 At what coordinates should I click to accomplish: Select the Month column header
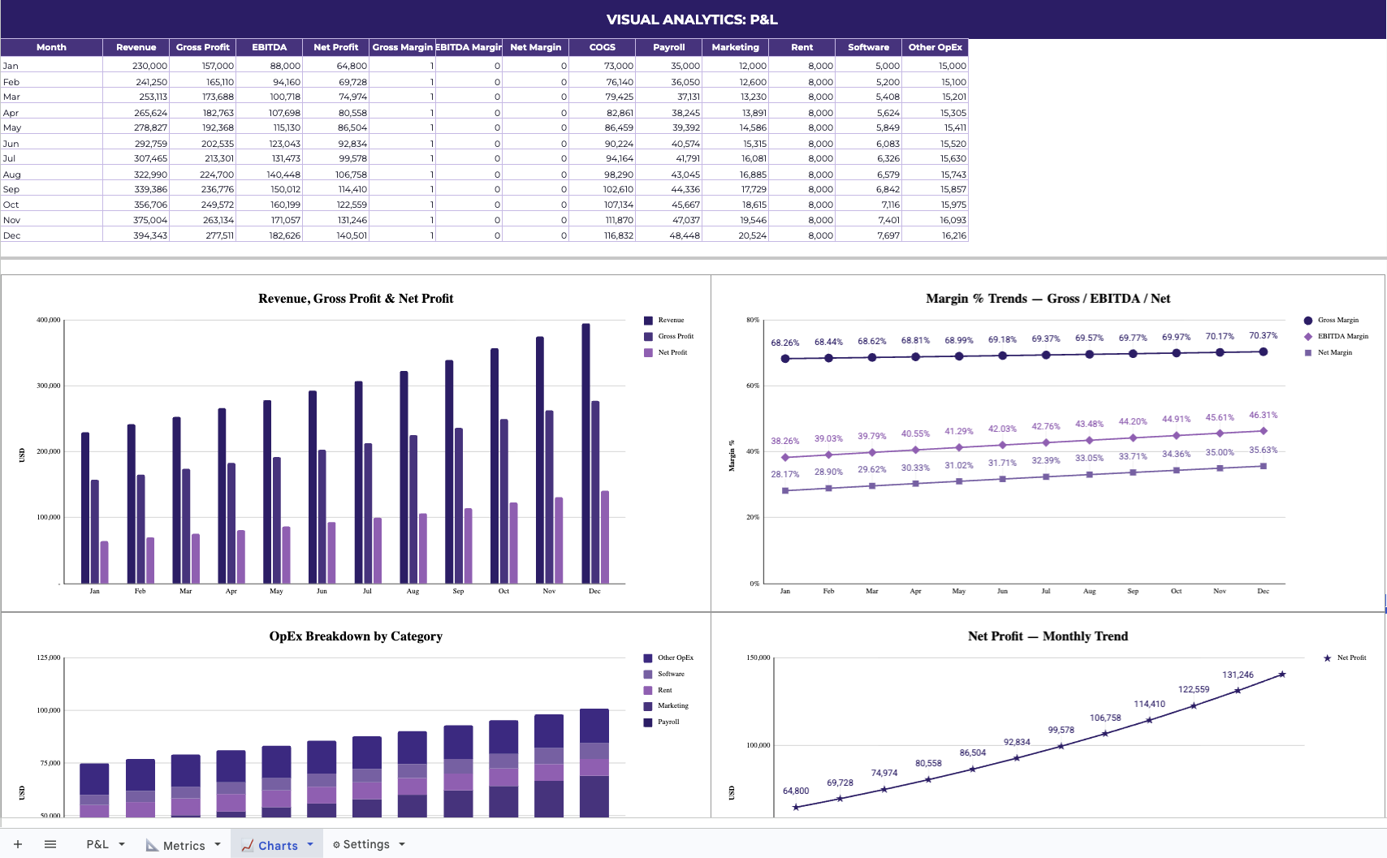[x=51, y=47]
